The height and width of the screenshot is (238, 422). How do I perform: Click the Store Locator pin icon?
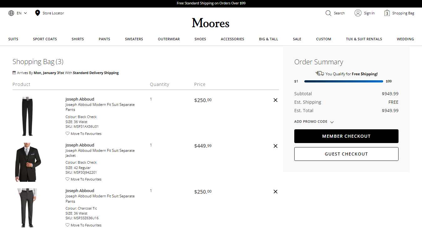coord(38,13)
